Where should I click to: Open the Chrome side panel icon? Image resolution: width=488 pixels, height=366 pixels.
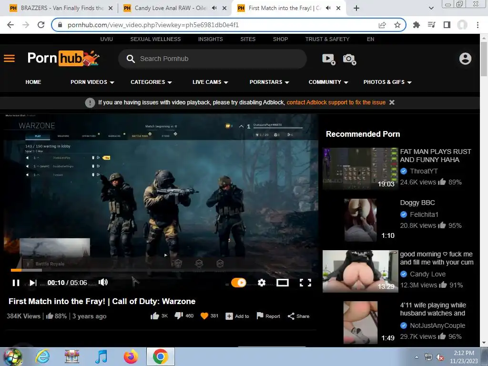click(x=447, y=25)
